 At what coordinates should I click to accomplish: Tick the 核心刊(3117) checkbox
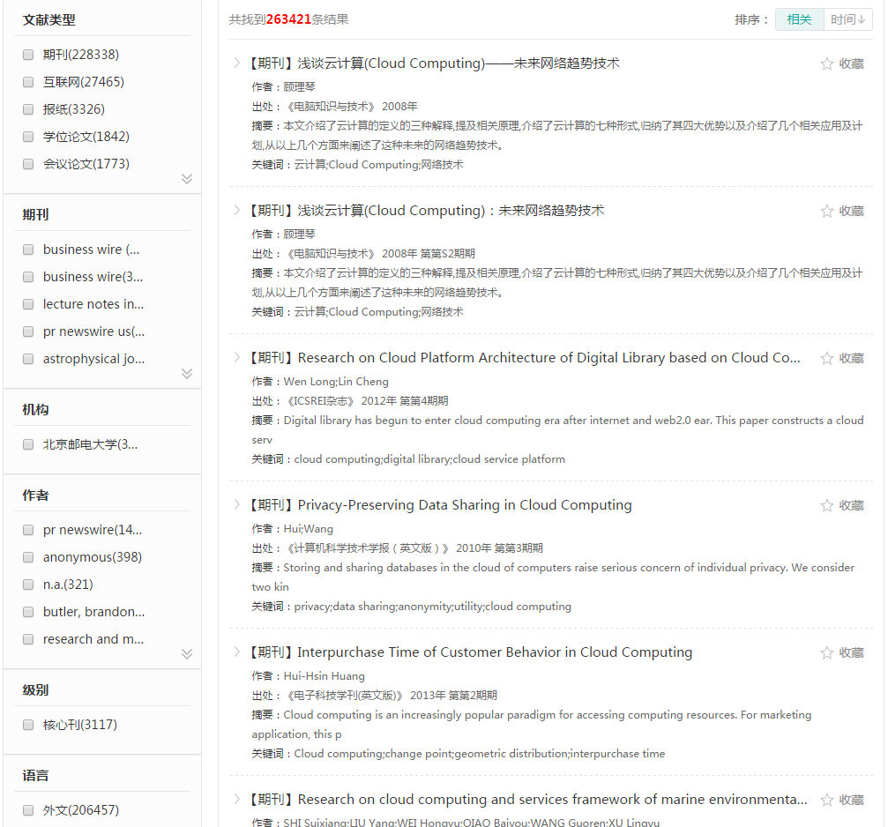[28, 725]
